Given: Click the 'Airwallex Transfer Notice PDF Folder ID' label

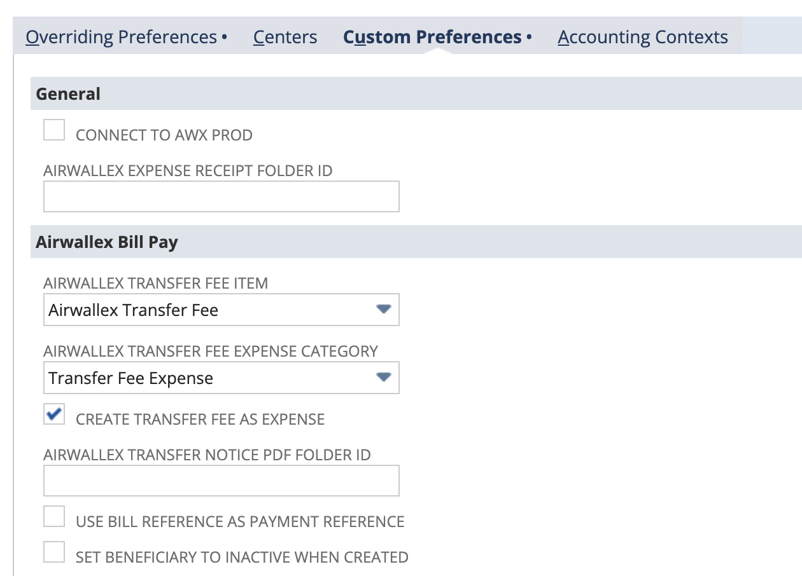Looking at the screenshot, I should (207, 455).
